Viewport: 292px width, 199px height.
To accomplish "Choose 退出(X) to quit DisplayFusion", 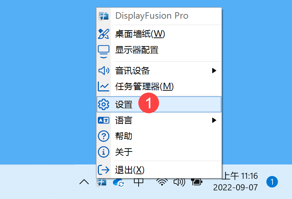I will [x=130, y=170].
